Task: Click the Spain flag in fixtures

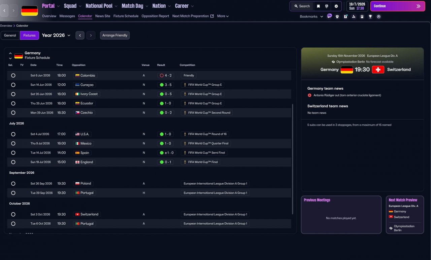Action: pyautogui.click(x=77, y=153)
